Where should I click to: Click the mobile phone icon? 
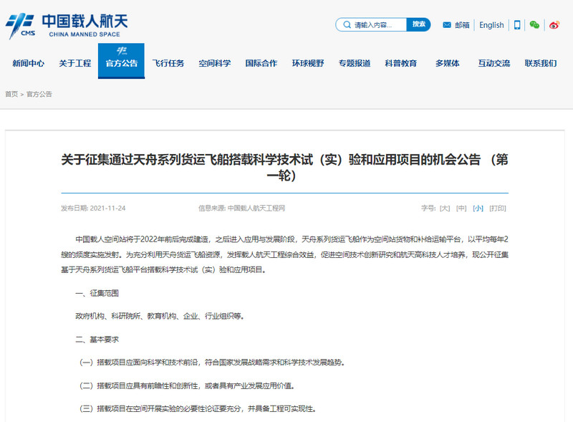point(516,25)
